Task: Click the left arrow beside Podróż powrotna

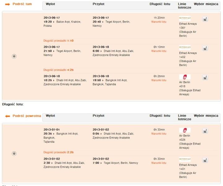Action: pos(8,116)
